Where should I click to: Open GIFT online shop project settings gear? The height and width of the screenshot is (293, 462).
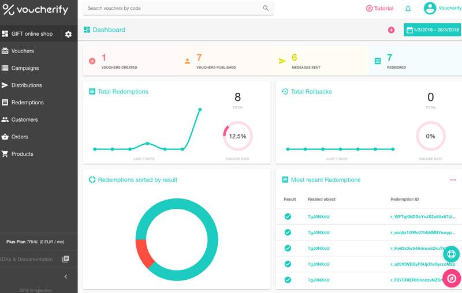click(68, 34)
